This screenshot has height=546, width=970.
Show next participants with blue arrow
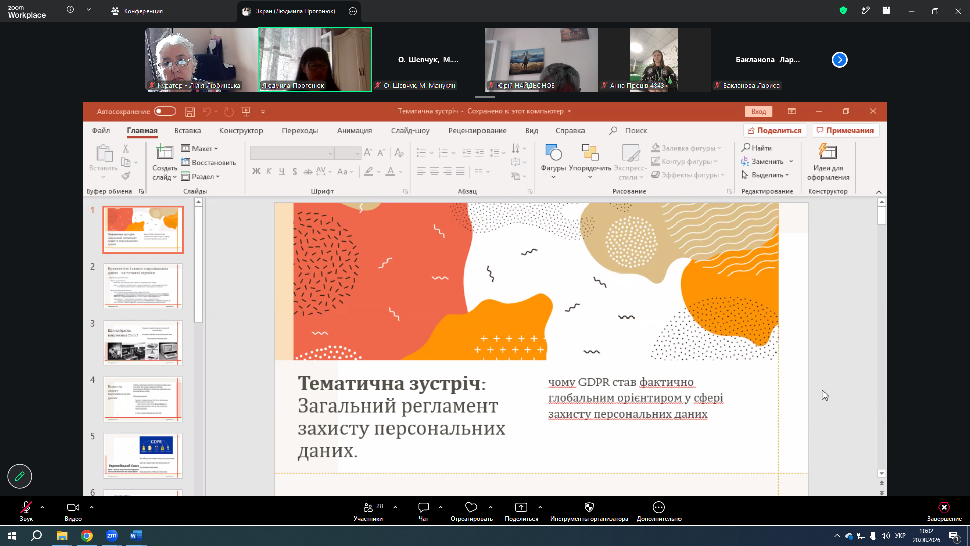tap(840, 60)
